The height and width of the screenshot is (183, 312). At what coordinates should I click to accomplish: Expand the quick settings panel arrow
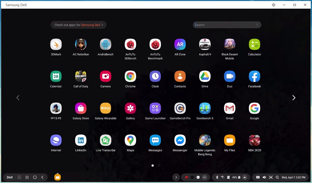pos(245,177)
